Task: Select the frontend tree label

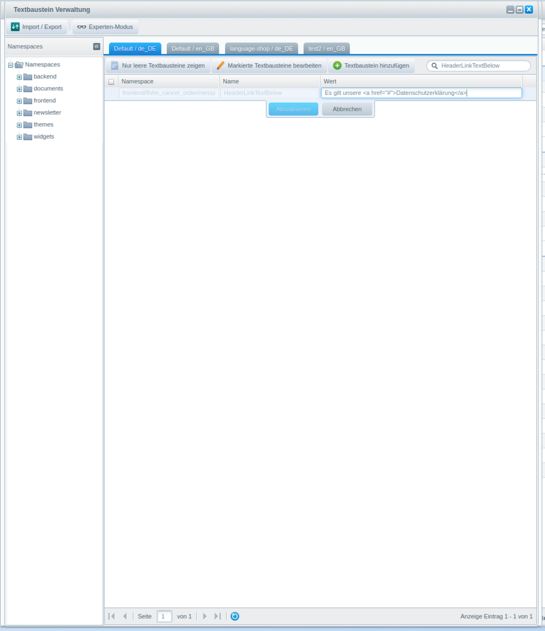Action: click(x=45, y=101)
